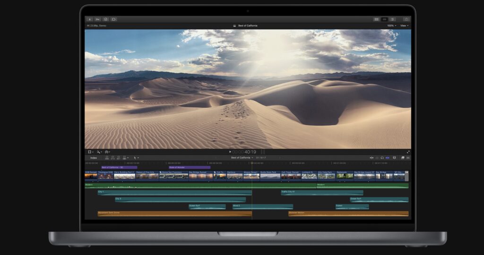
Task: Click the Overwrite clip edit icon
Action: pyautogui.click(x=125, y=158)
